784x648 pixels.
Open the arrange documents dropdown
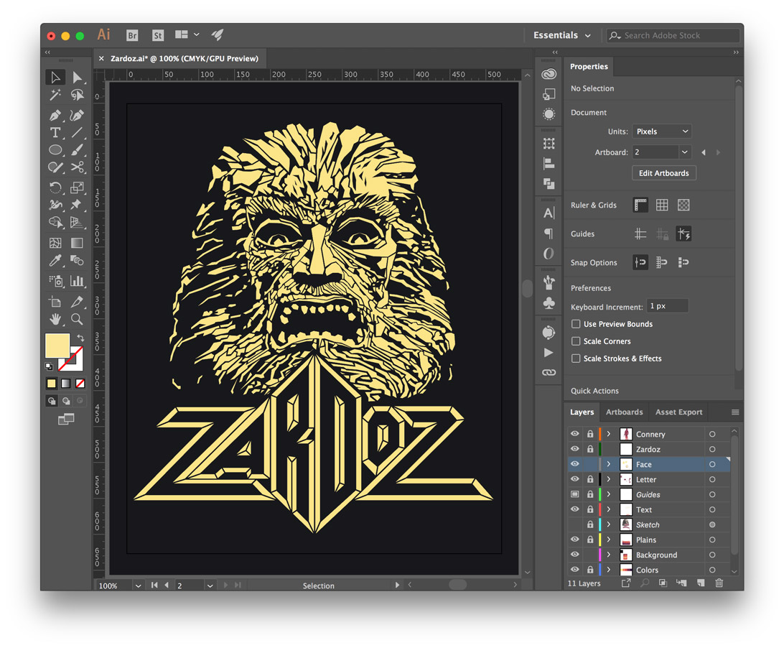187,34
